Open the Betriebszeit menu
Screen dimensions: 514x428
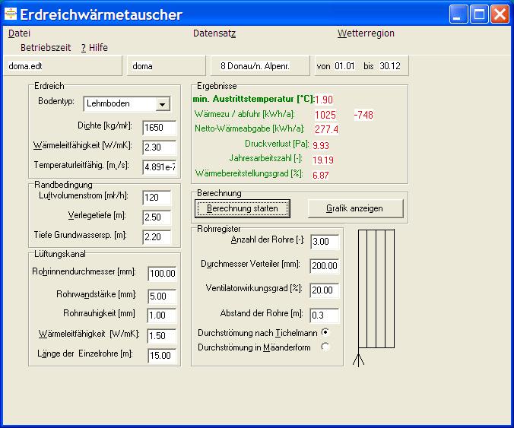click(x=46, y=47)
